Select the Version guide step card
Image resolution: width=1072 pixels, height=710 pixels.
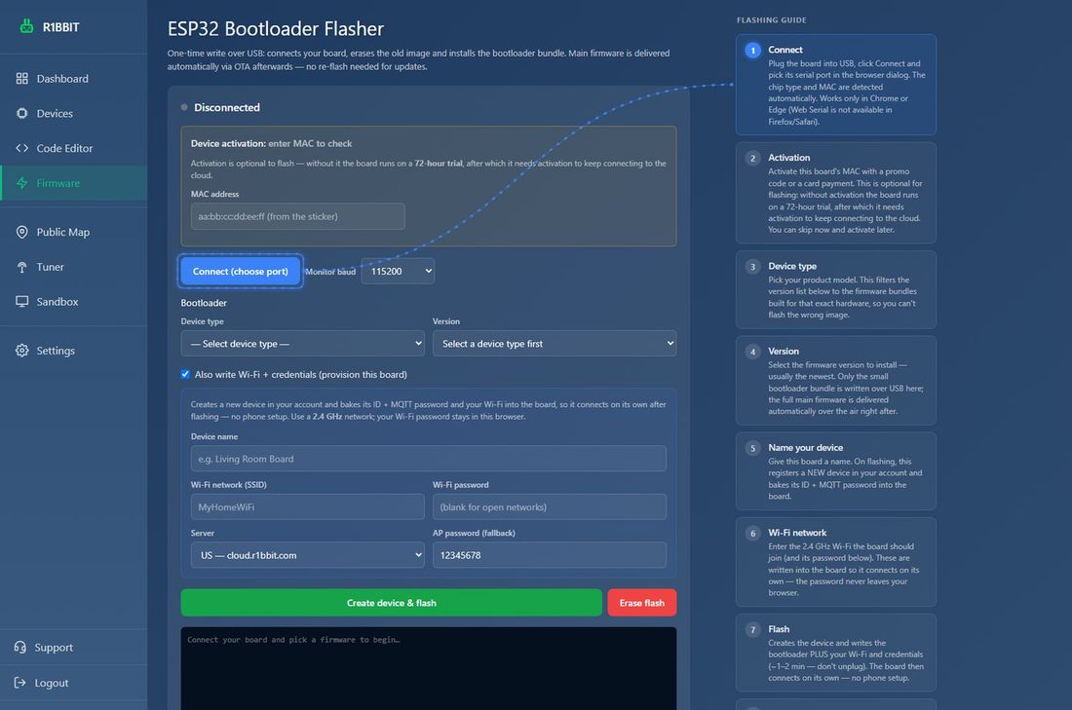click(835, 381)
